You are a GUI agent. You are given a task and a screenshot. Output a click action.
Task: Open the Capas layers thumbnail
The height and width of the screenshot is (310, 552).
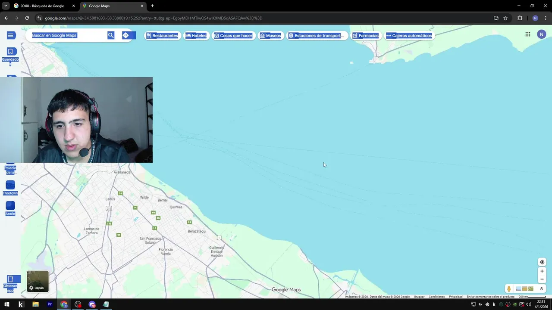[x=38, y=281]
